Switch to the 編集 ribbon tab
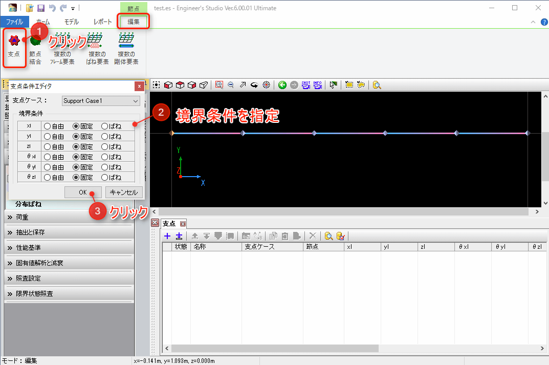Image resolution: width=549 pixels, height=365 pixels. click(134, 22)
